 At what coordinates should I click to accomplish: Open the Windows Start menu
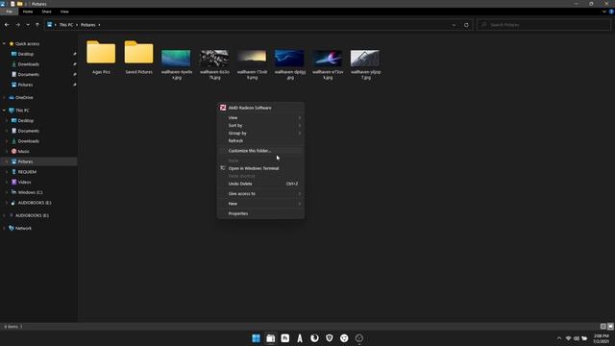coord(256,338)
